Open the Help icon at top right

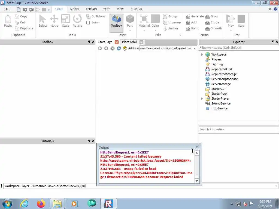coord(276,9)
